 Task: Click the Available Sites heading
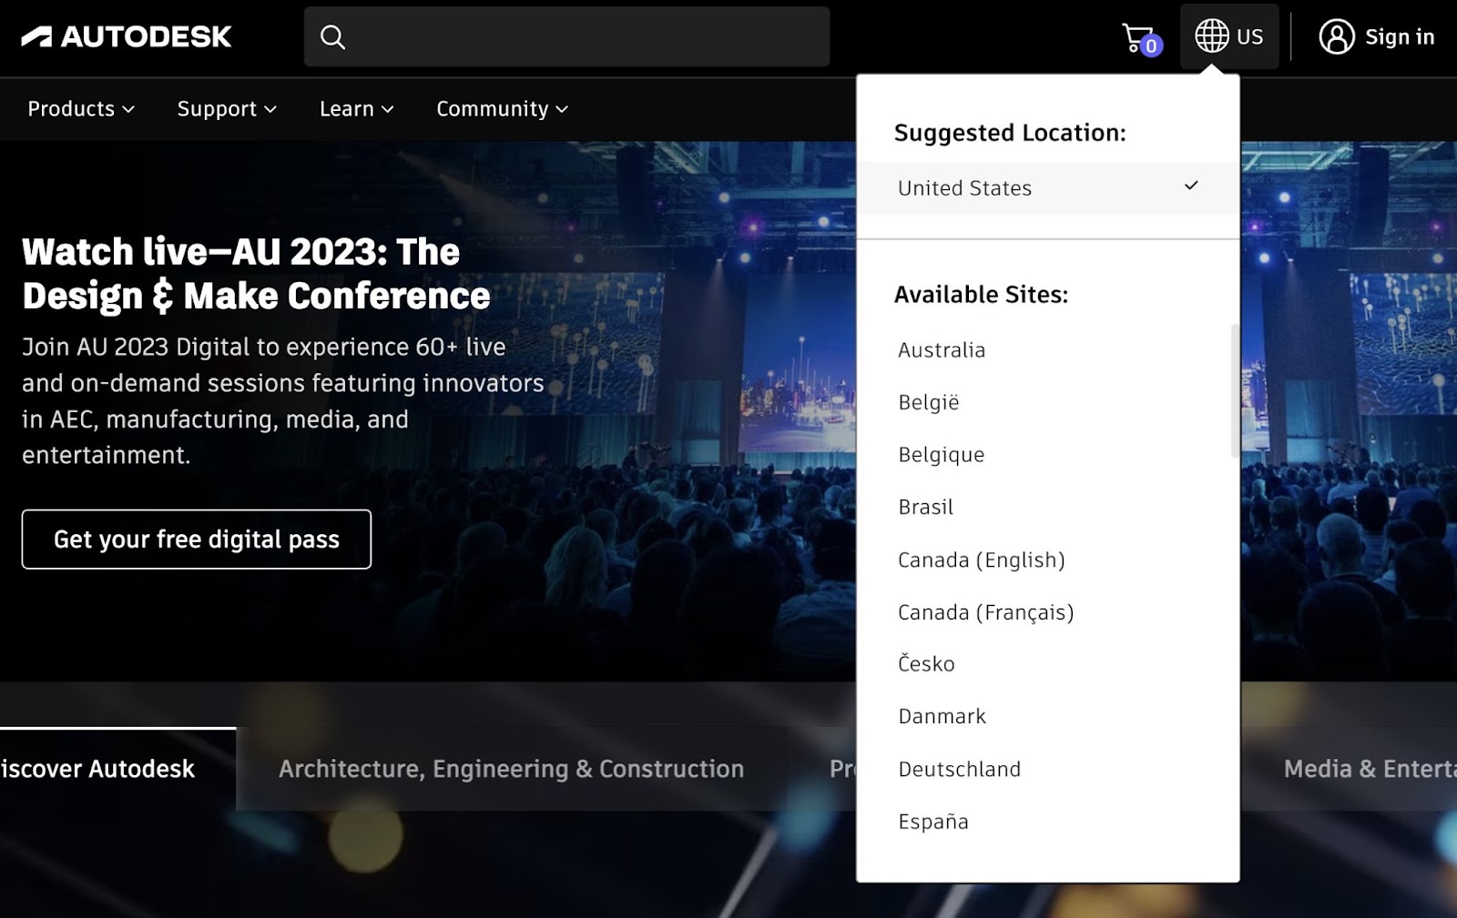click(981, 295)
